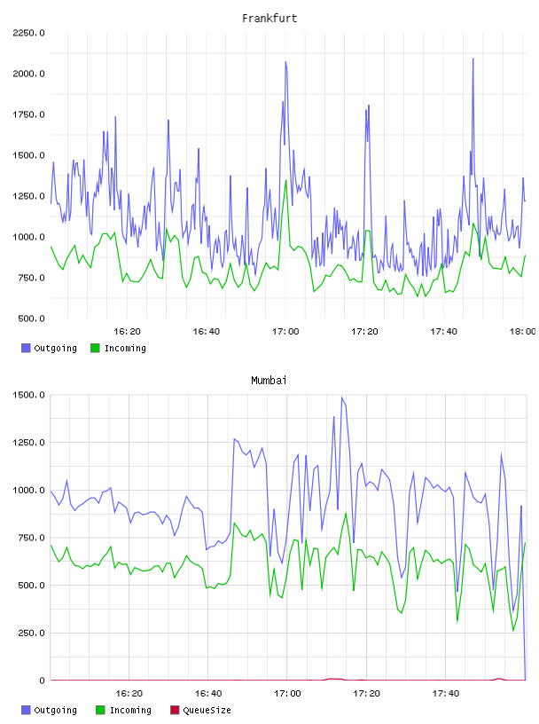Click the 500.0 y-axis label on Mumbai chart

click(x=31, y=585)
